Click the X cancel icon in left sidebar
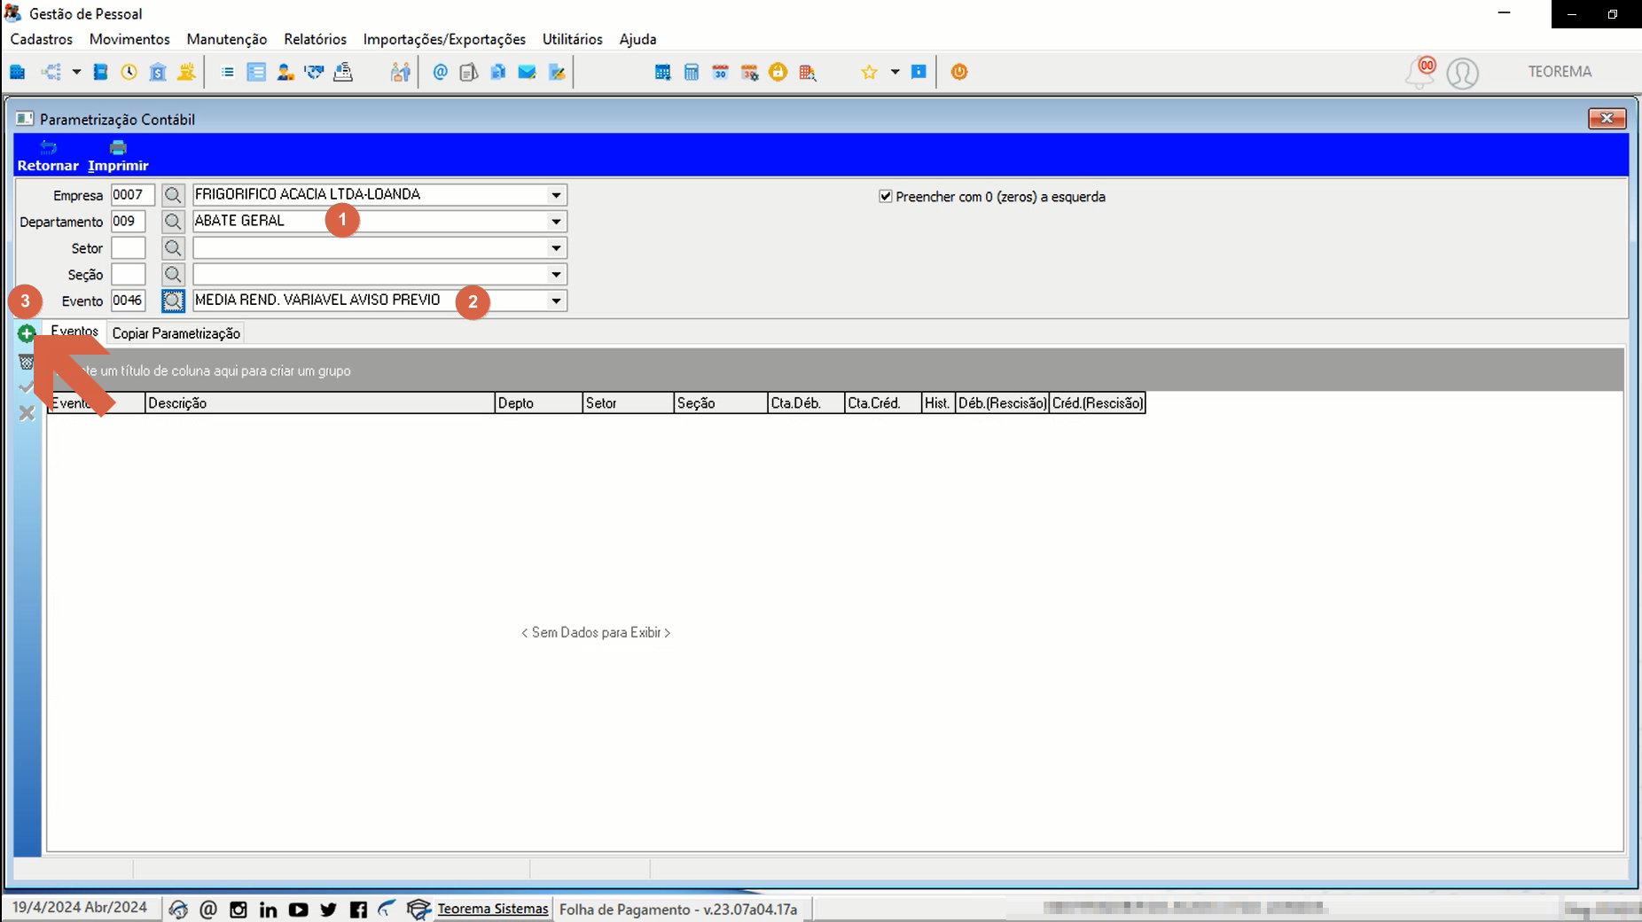 (27, 413)
